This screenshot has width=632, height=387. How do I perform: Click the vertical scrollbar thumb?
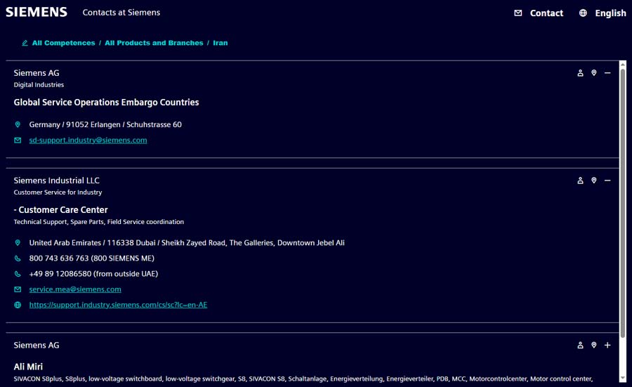click(623, 204)
